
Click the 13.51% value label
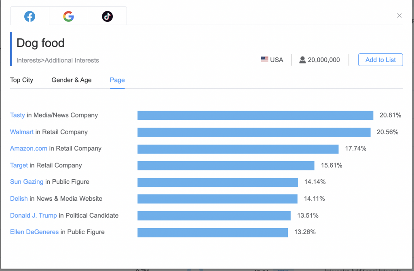308,216
